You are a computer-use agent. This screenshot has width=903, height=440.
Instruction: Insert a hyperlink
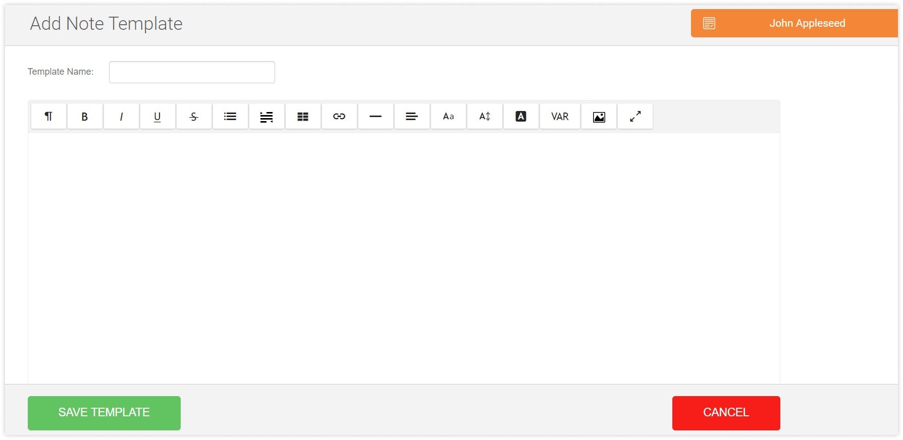[x=339, y=117]
